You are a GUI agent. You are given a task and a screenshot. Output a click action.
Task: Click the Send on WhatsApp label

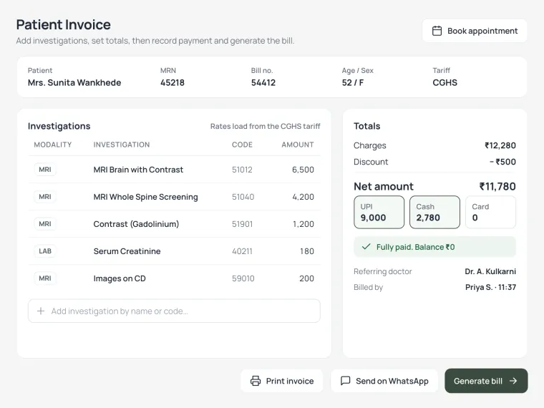tap(392, 381)
